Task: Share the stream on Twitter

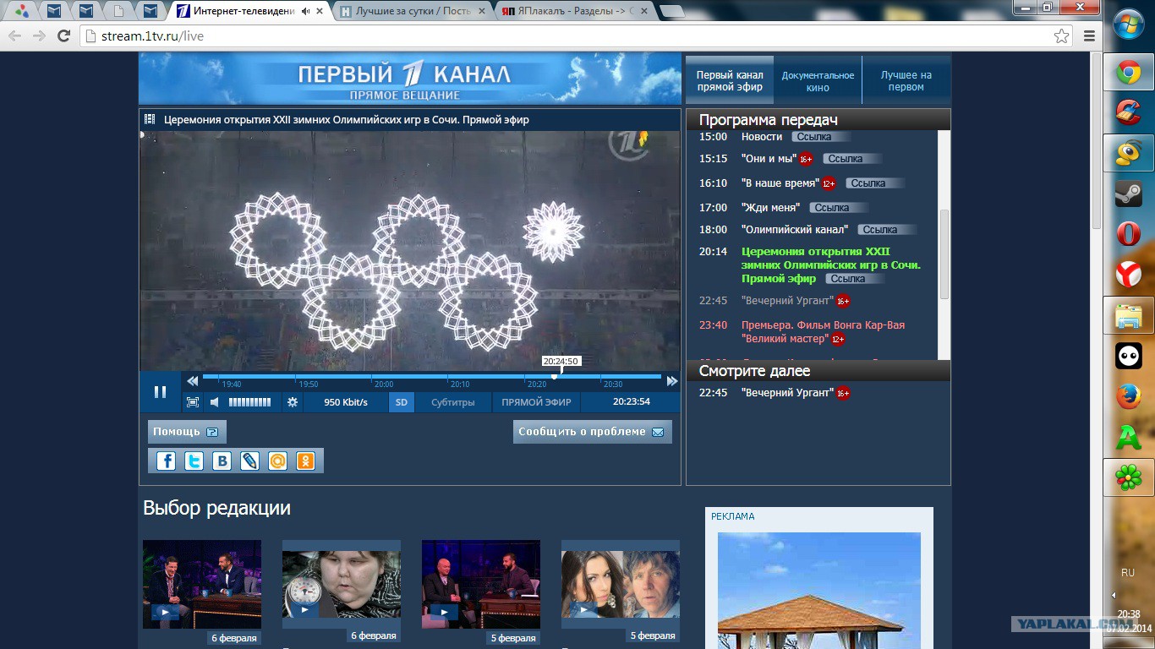Action: (x=194, y=461)
